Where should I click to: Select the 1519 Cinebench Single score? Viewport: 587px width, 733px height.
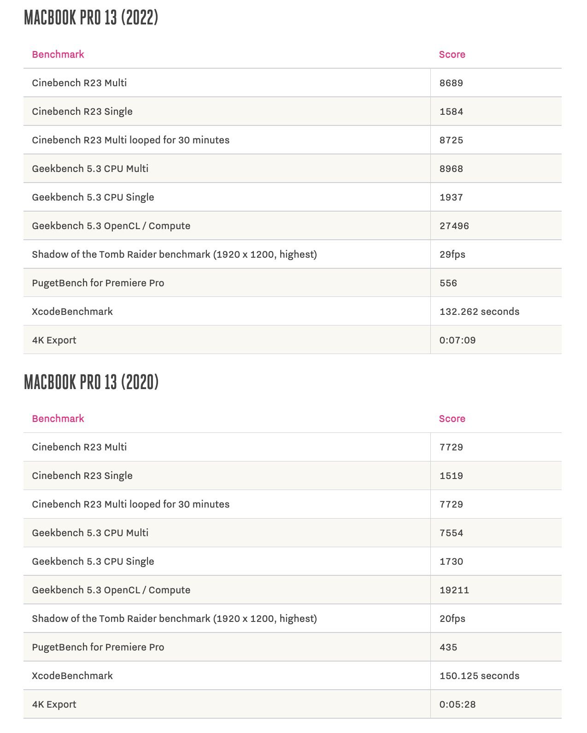451,476
